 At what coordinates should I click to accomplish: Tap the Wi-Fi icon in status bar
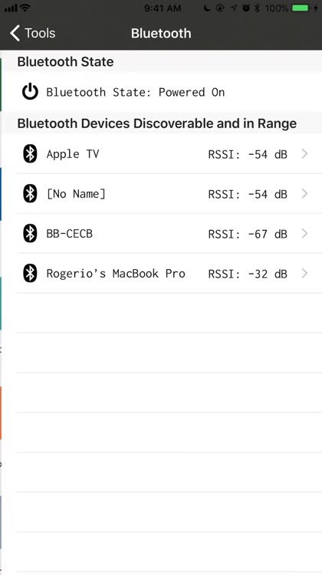click(x=25, y=8)
